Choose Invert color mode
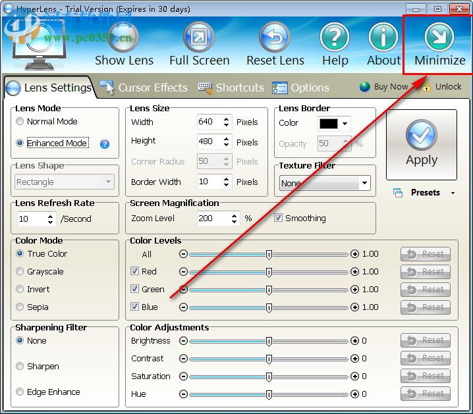This screenshot has height=414, width=473. point(20,289)
